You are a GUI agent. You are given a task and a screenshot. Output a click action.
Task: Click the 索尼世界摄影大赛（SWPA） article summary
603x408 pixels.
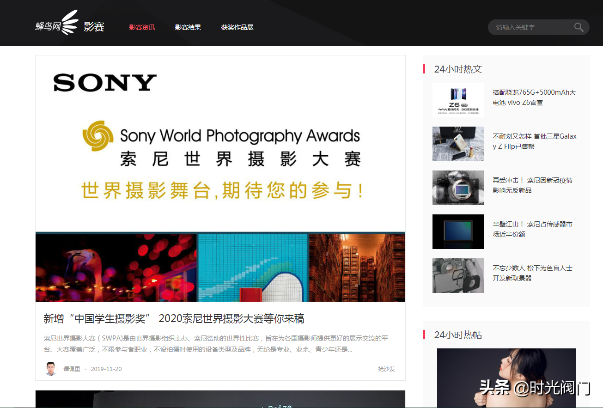click(216, 344)
